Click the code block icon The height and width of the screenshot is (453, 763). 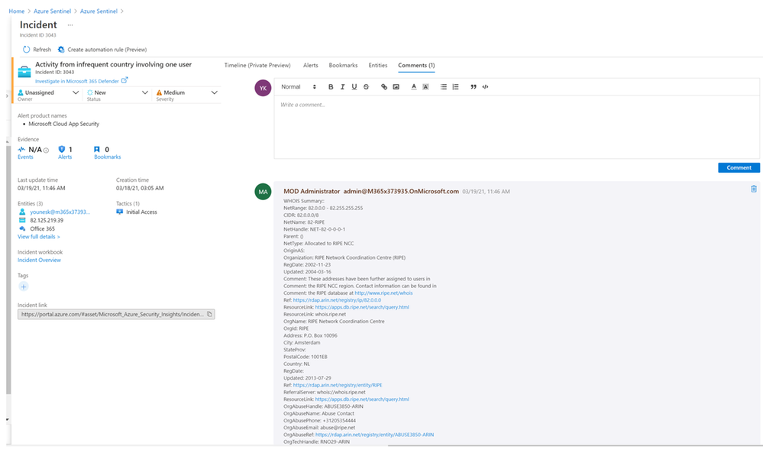coord(485,87)
